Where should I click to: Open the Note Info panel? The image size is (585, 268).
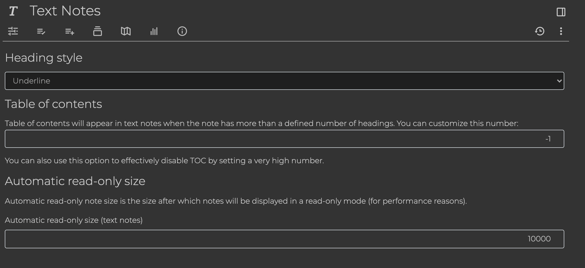(182, 31)
